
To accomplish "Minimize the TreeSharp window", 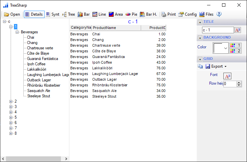I will (x=209, y=5).
